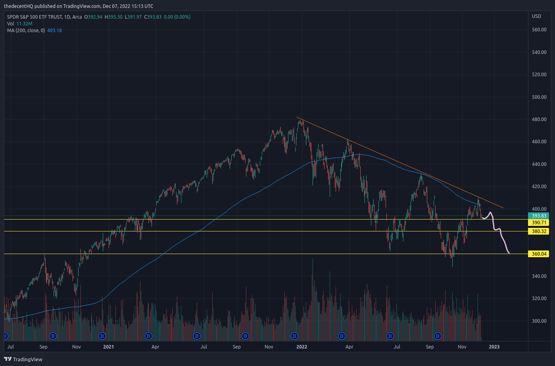
Task: Click the 500.00 price axis label
Action: (x=539, y=97)
